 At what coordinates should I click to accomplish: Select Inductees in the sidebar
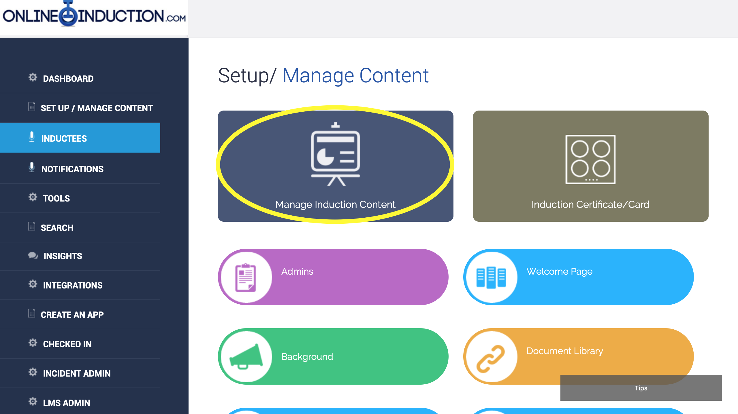tap(80, 138)
